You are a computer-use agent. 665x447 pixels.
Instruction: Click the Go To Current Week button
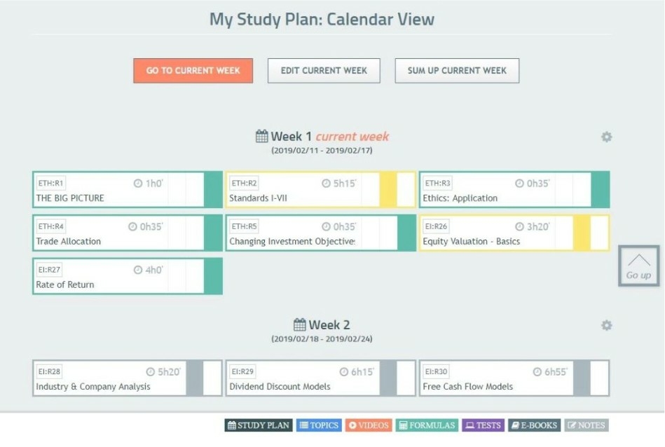click(x=193, y=70)
